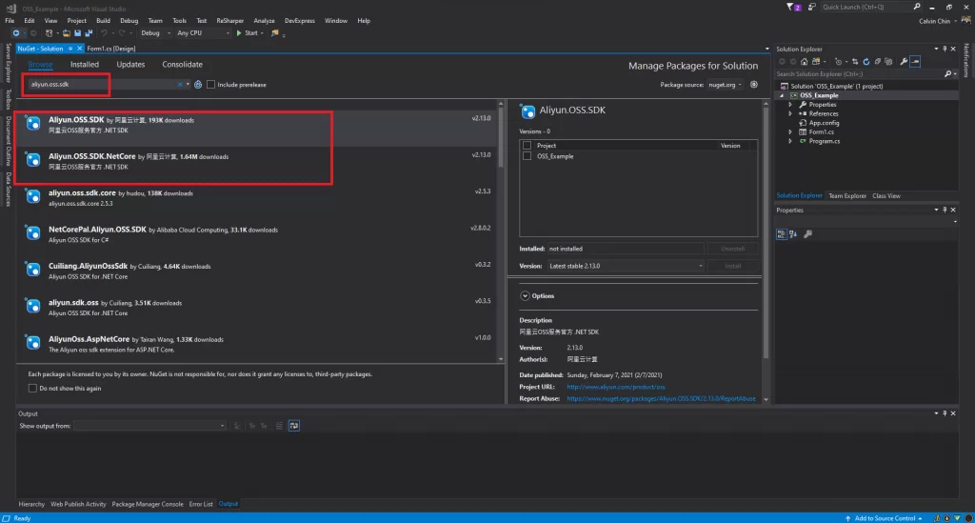Collapse the OSS_Example project node
Image resolution: width=975 pixels, height=523 pixels.
tap(783, 96)
